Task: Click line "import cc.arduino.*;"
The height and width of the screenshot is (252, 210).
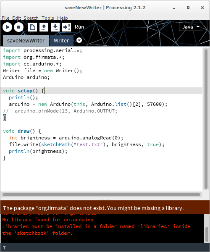Action: [x=32, y=64]
